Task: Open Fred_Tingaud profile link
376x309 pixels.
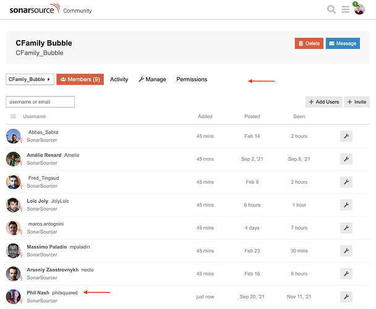Action: click(x=43, y=178)
